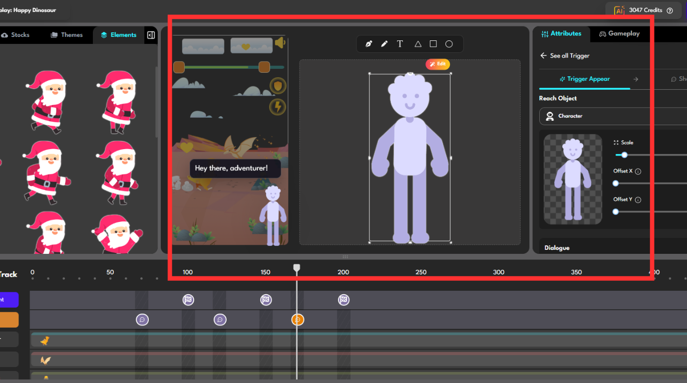Click the Offset X info icon
The height and width of the screenshot is (383, 687).
[638, 172]
